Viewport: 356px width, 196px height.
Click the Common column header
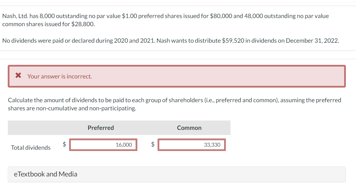pyautogui.click(x=189, y=128)
